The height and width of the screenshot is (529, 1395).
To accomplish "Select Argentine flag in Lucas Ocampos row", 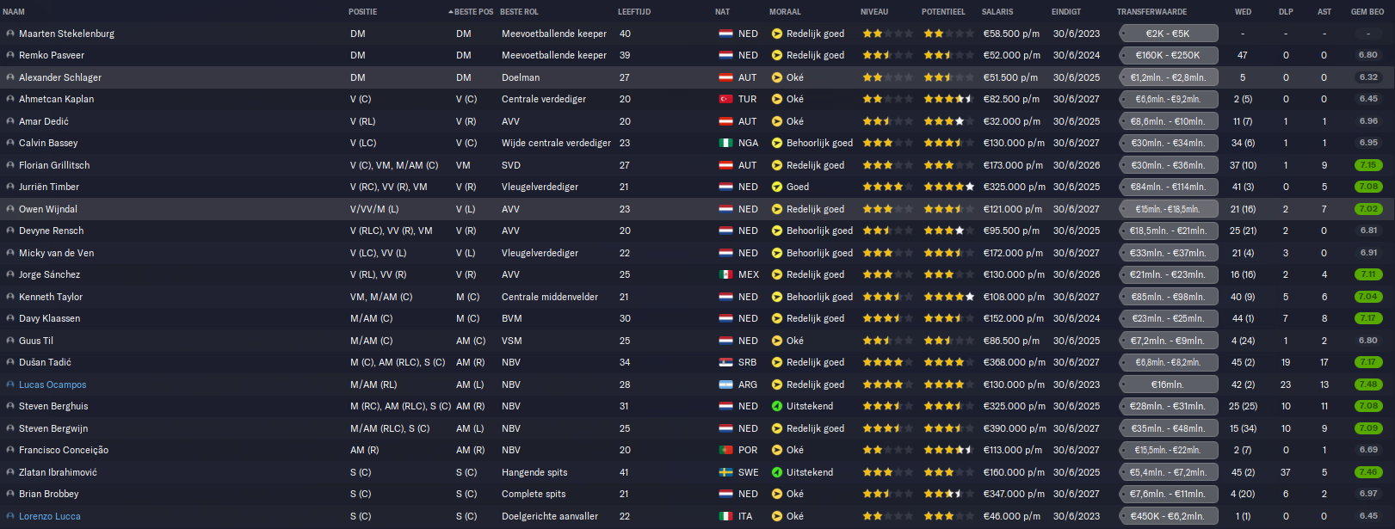I will pyautogui.click(x=725, y=384).
